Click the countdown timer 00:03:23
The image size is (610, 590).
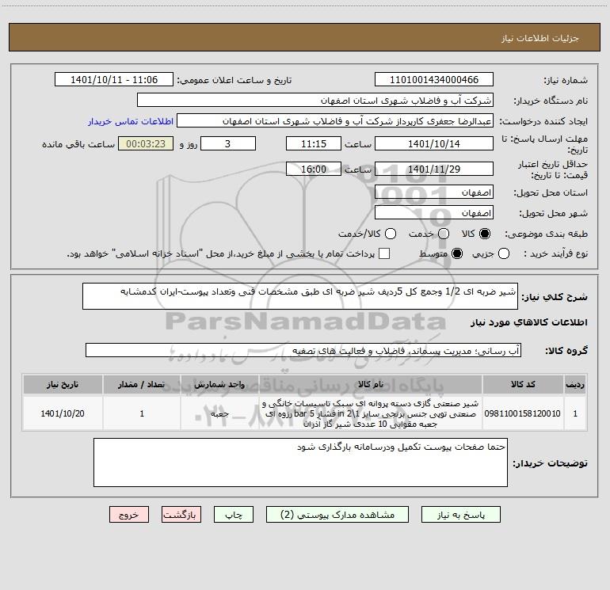(146, 143)
